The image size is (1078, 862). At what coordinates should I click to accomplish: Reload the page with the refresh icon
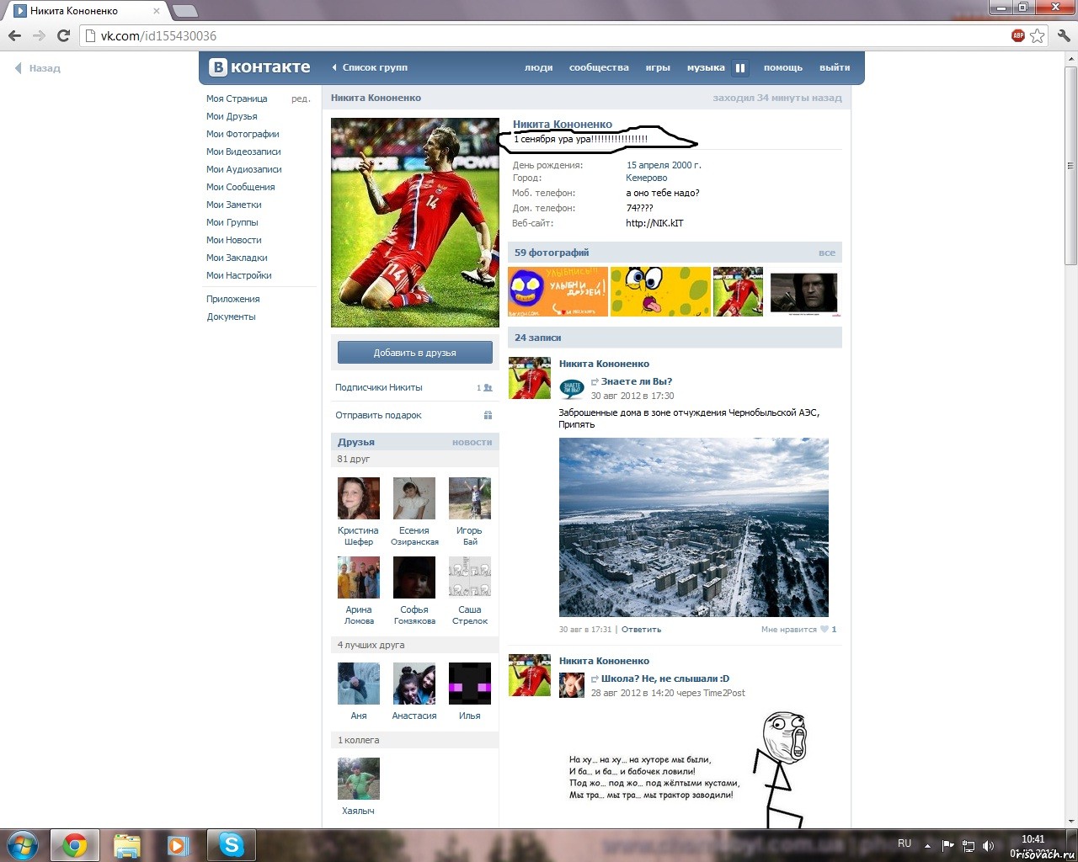click(63, 35)
